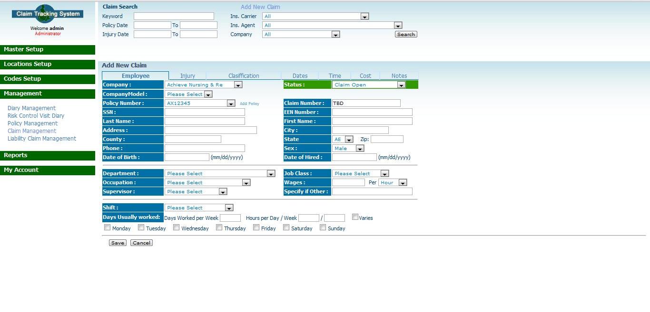Open the search Company filter dropdown
This screenshot has width=650, height=312.
point(301,34)
